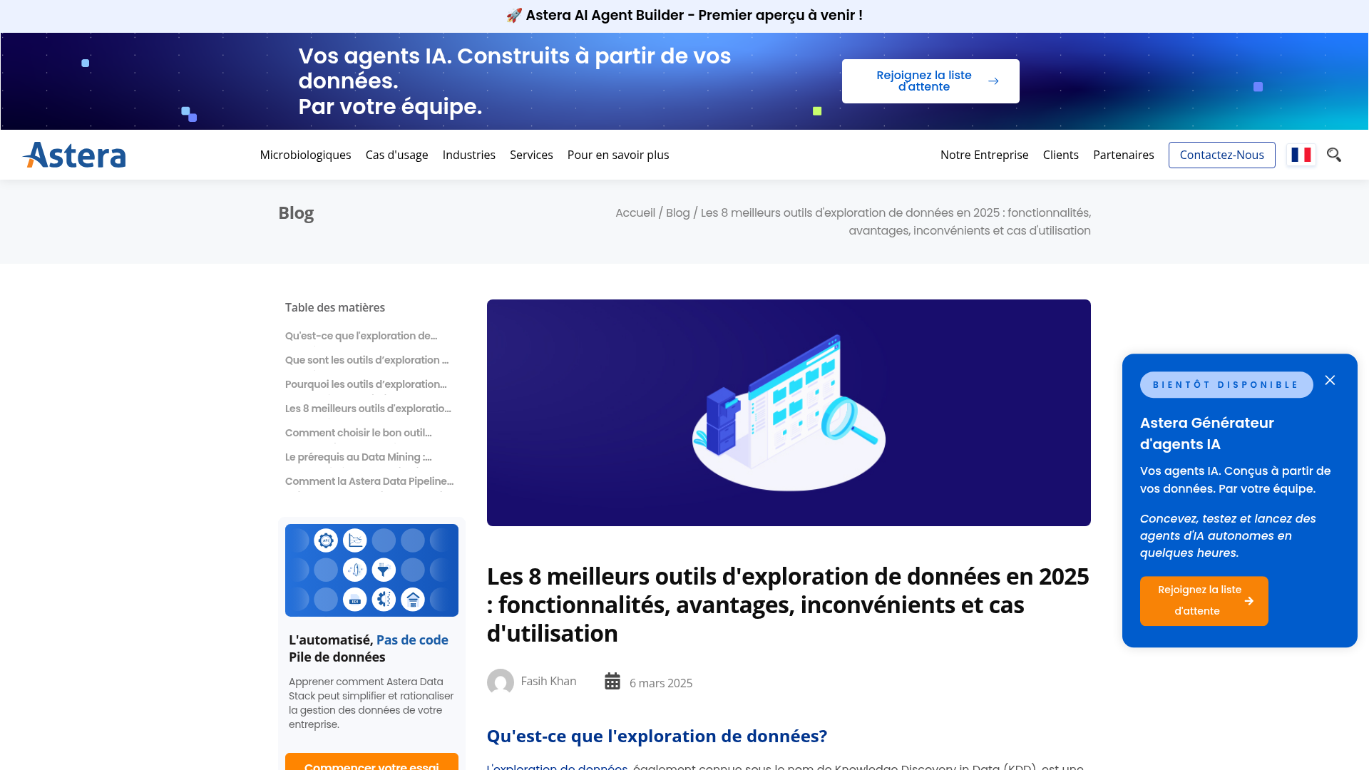1369x770 pixels.
Task: Click the calendar icon beside the date
Action: [612, 682]
